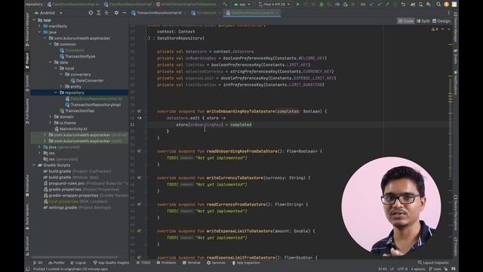Image resolution: width=483 pixels, height=272 pixels.
Task: Expand the entity package
Action: (x=61, y=87)
